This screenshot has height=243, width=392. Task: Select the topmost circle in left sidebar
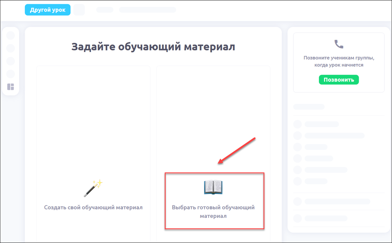tap(11, 35)
